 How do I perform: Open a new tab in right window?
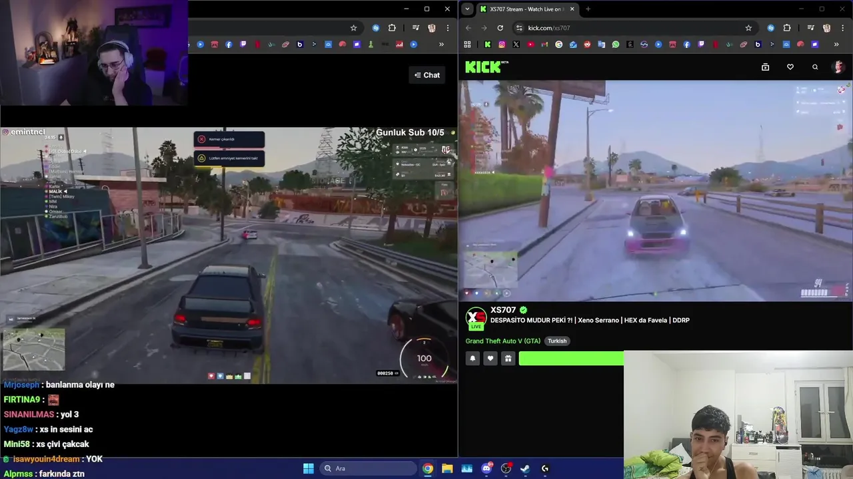[588, 9]
